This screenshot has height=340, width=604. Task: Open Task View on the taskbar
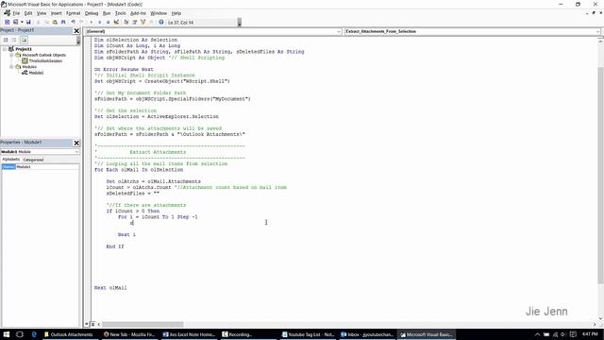pyautogui.click(x=20, y=334)
